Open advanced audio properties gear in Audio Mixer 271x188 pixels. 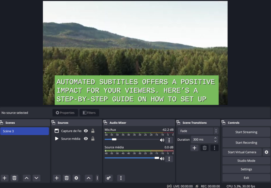[109, 178]
